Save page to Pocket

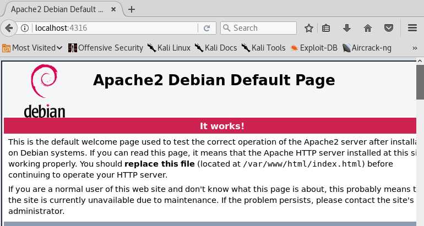[389, 28]
